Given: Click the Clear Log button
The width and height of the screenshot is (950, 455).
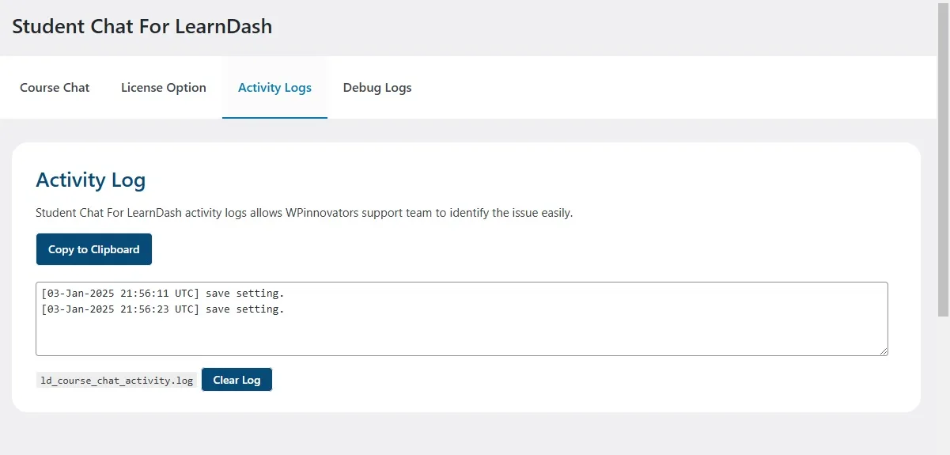Looking at the screenshot, I should point(237,380).
